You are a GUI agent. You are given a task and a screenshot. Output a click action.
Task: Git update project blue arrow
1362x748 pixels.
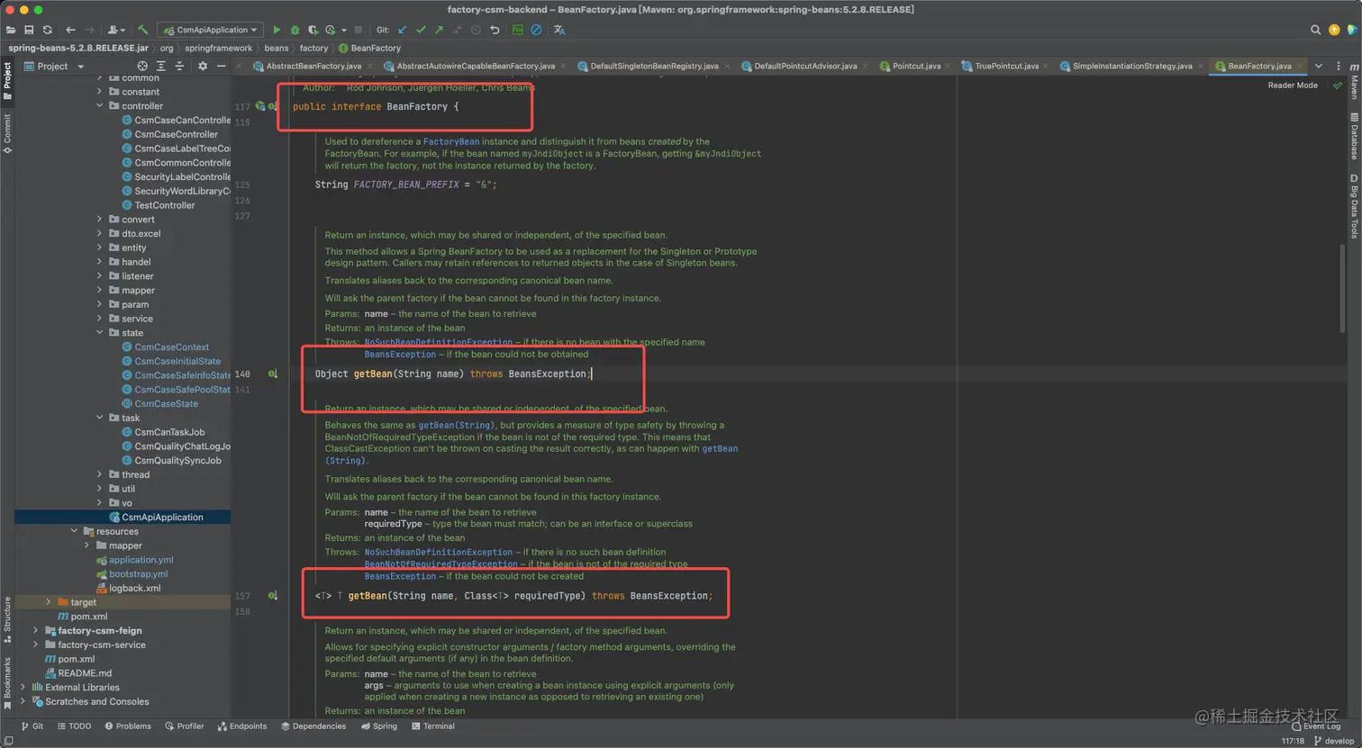403,30
